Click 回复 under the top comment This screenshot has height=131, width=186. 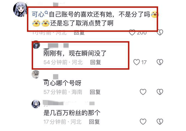coord(79,33)
